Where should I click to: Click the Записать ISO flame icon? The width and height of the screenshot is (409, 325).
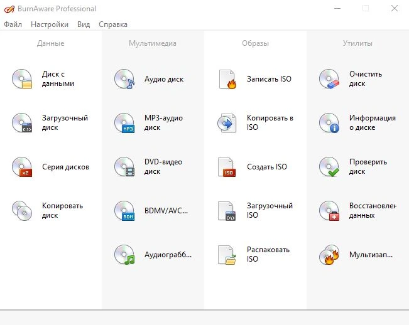[x=227, y=79]
